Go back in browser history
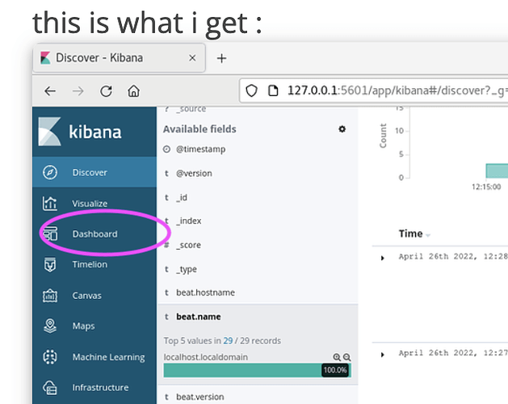508x404 pixels. (x=50, y=91)
